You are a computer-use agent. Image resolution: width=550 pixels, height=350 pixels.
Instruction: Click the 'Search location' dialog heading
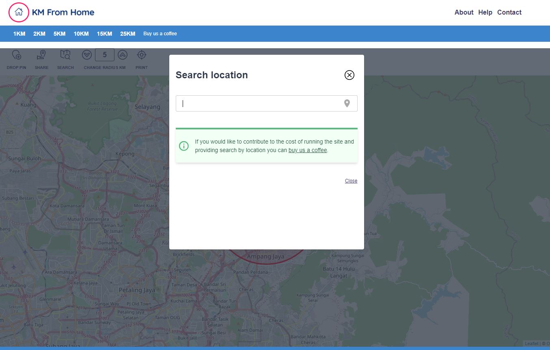[x=211, y=75]
